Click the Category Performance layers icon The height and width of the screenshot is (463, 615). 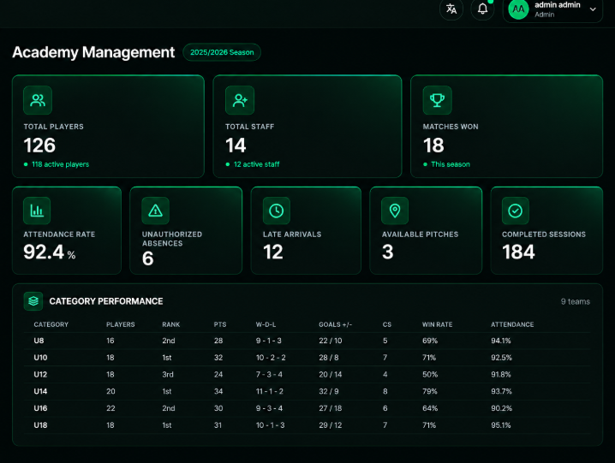coord(33,301)
